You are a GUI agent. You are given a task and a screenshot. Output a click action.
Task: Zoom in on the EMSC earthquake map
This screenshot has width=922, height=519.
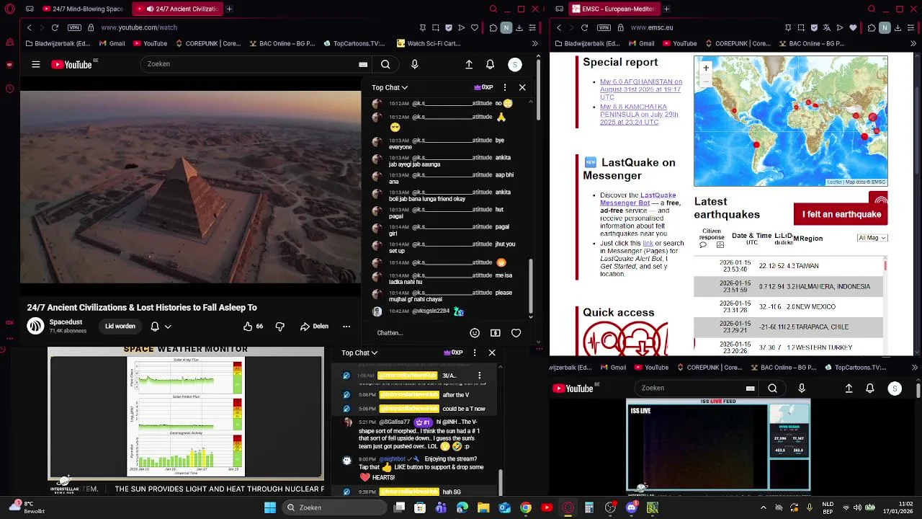point(706,68)
